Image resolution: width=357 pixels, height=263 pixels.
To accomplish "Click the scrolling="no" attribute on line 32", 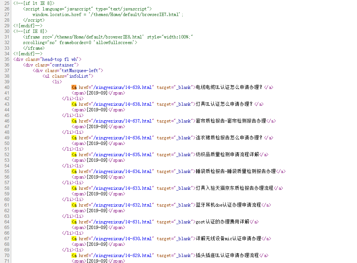I will [40, 43].
